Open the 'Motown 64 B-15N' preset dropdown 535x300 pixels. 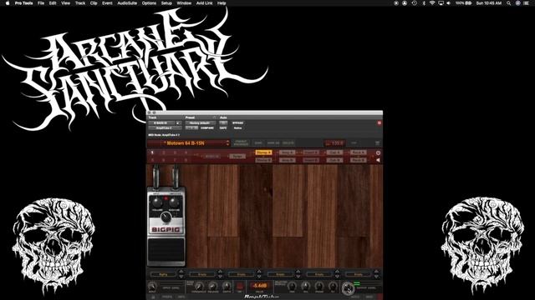pyautogui.click(x=186, y=143)
